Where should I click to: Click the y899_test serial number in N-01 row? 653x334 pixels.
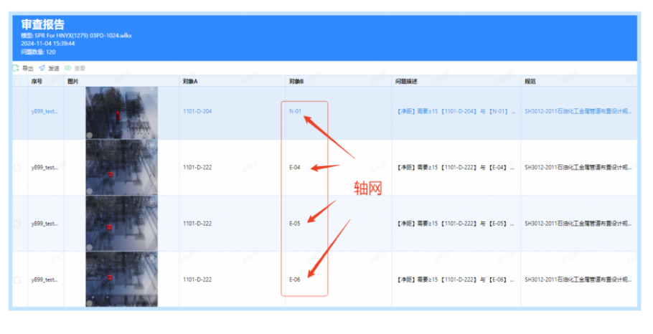(x=44, y=112)
